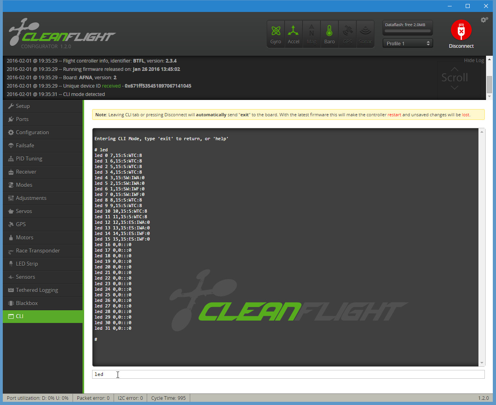Open the Setup tab

point(43,106)
